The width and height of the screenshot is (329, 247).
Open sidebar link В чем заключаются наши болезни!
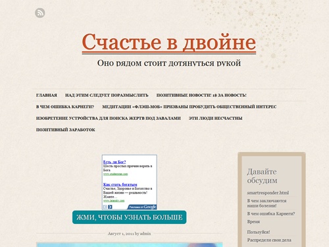pyautogui.click(x=266, y=204)
